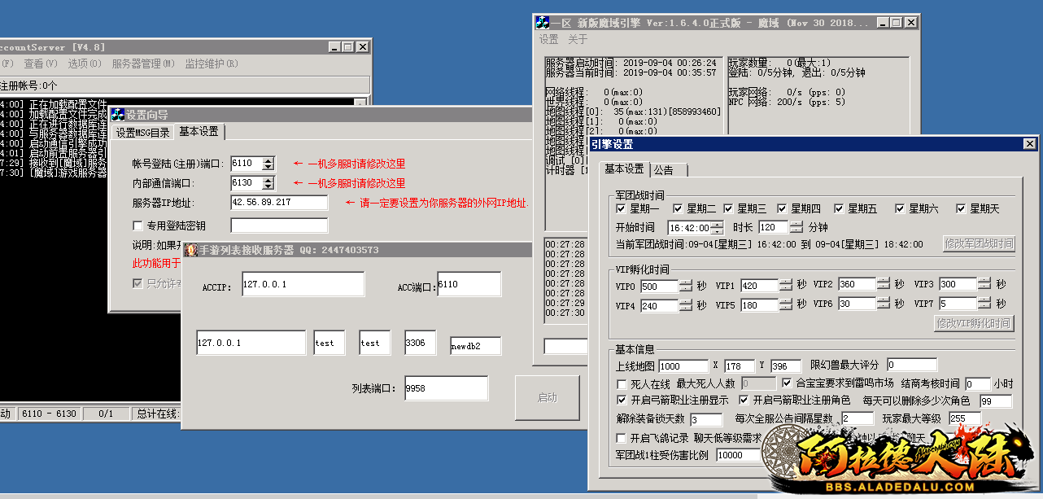
Task: Toggle the 专用登陆密钥 checkbox
Action: 137,225
